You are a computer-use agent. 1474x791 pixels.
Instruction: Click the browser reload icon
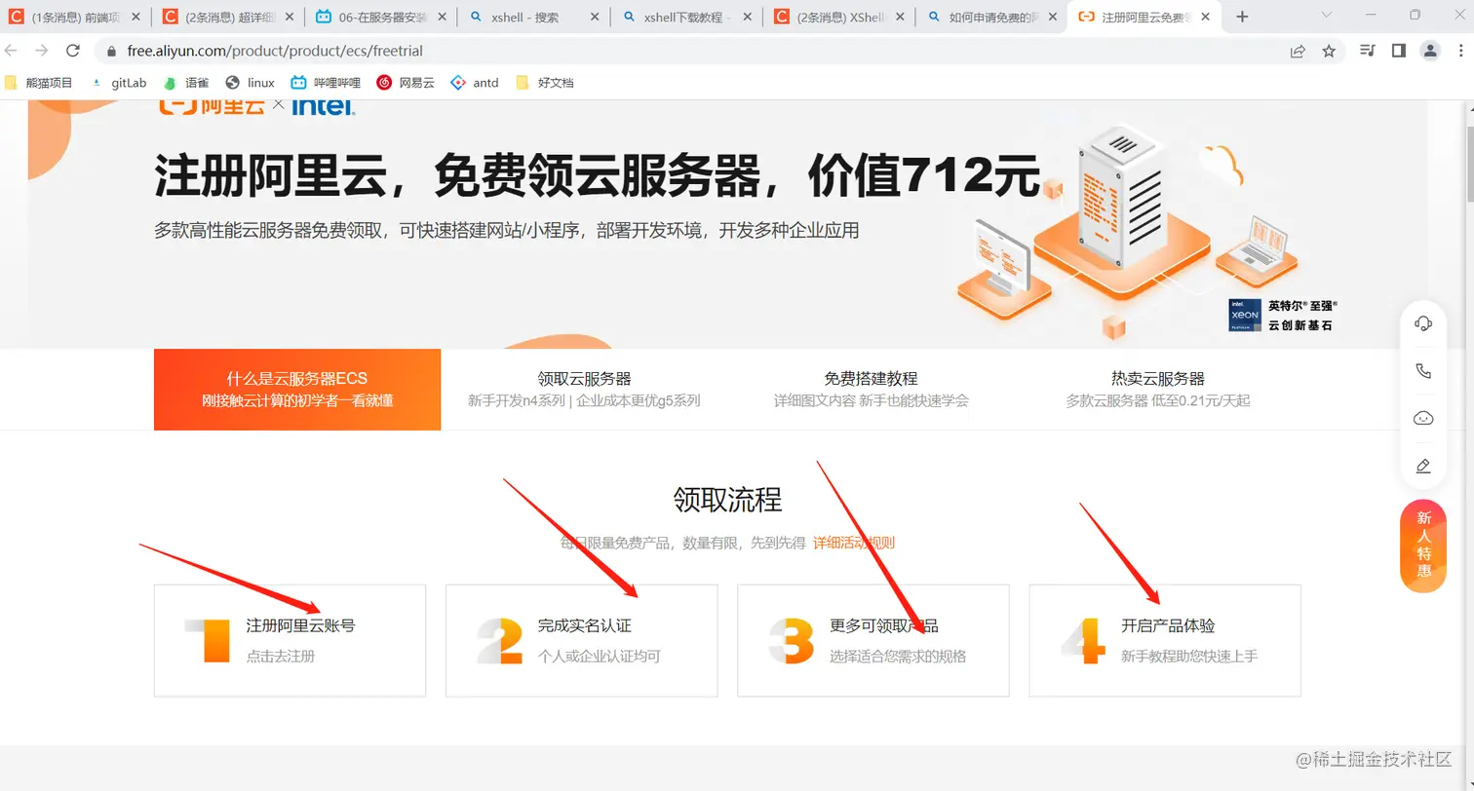pyautogui.click(x=73, y=51)
